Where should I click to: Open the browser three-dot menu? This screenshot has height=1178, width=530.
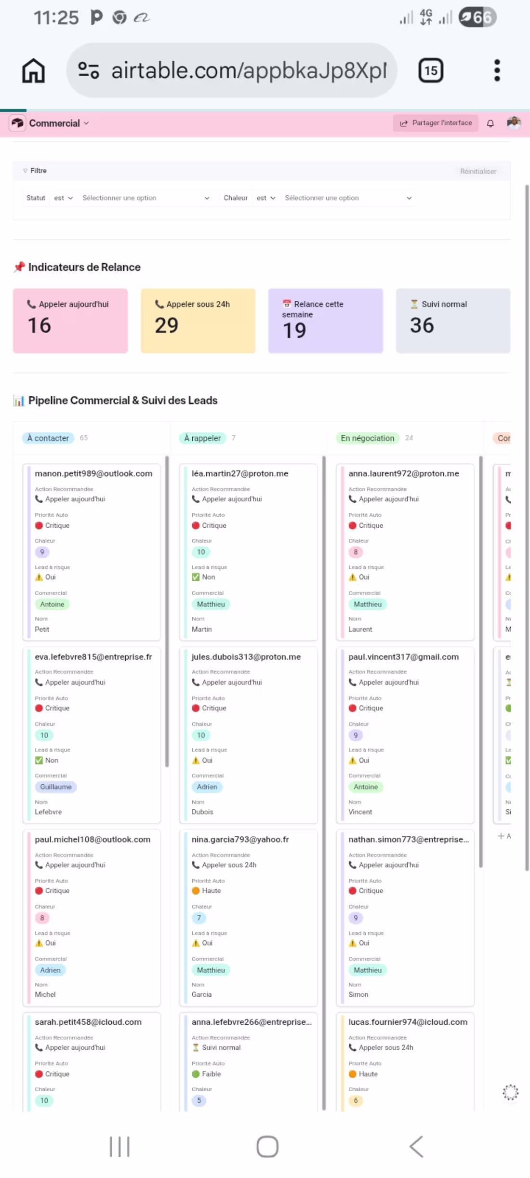[497, 70]
